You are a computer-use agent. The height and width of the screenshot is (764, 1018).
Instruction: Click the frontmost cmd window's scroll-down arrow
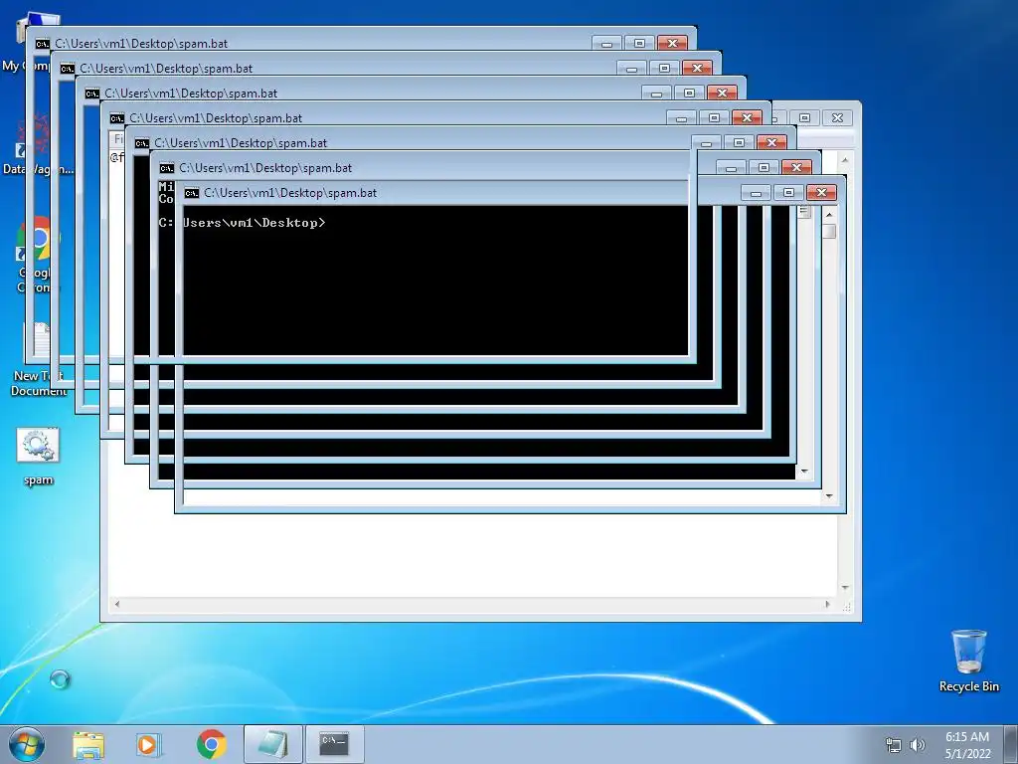click(829, 497)
